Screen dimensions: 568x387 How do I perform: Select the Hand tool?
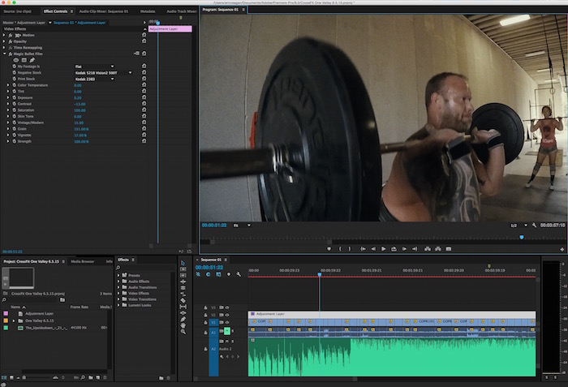click(183, 325)
